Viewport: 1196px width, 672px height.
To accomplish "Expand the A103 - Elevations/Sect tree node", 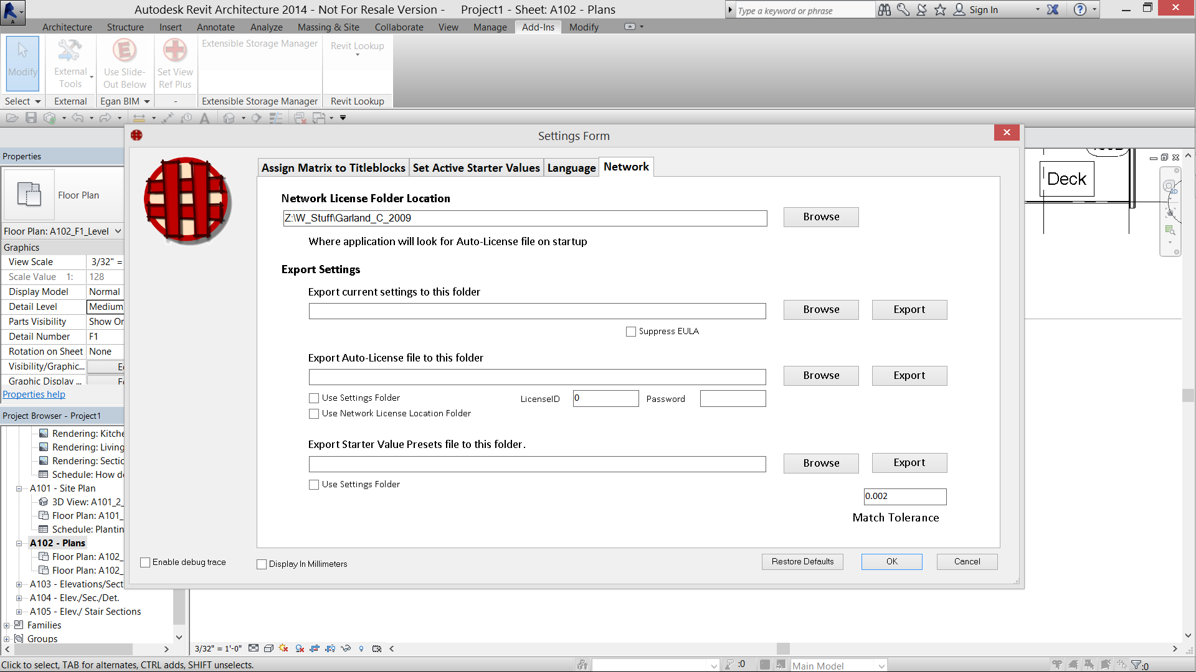I will (19, 584).
